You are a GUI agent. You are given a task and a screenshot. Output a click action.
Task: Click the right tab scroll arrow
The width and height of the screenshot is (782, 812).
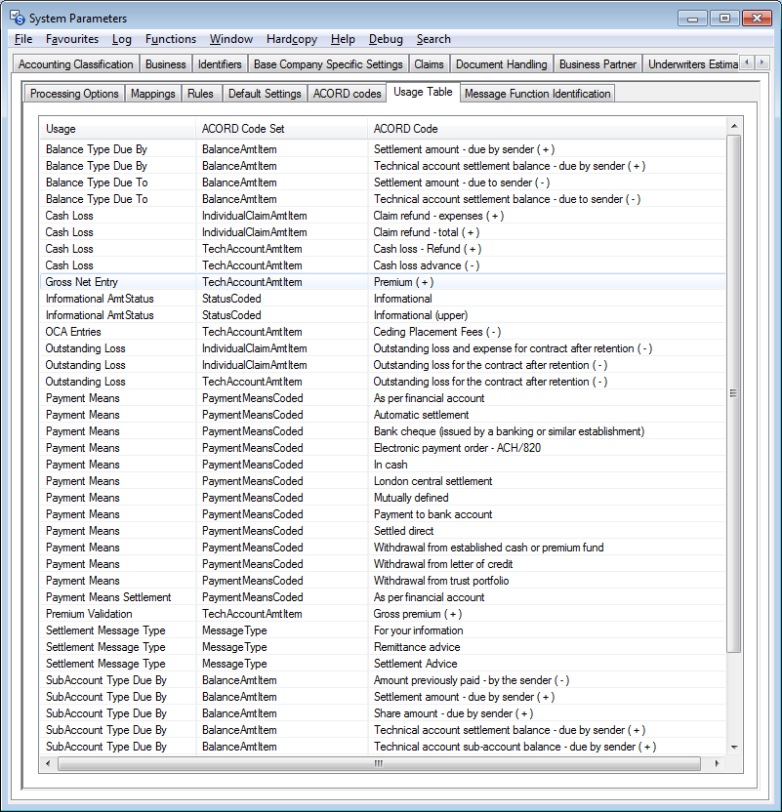click(762, 61)
